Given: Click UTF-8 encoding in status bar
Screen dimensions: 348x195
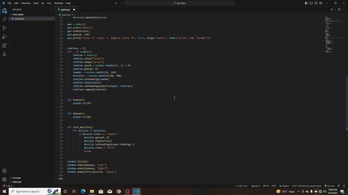Looking at the screenshot, I should [x=266, y=186].
